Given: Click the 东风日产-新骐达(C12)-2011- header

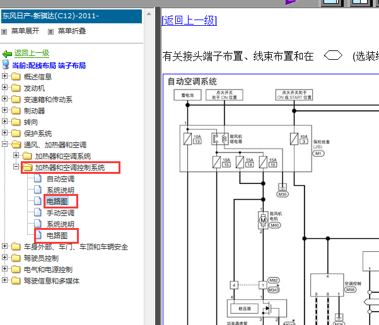Looking at the screenshot, I should tap(71, 16).
